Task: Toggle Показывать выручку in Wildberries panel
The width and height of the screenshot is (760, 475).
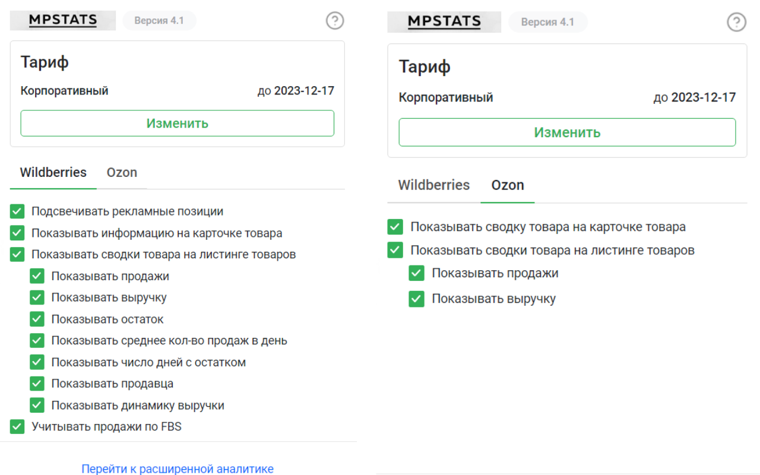Action: pos(37,297)
